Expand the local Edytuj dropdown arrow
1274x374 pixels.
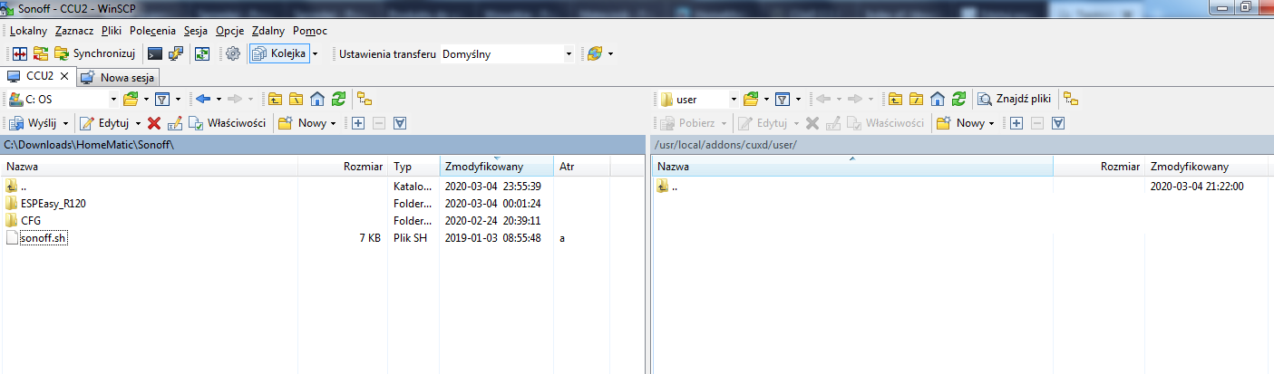tap(138, 122)
